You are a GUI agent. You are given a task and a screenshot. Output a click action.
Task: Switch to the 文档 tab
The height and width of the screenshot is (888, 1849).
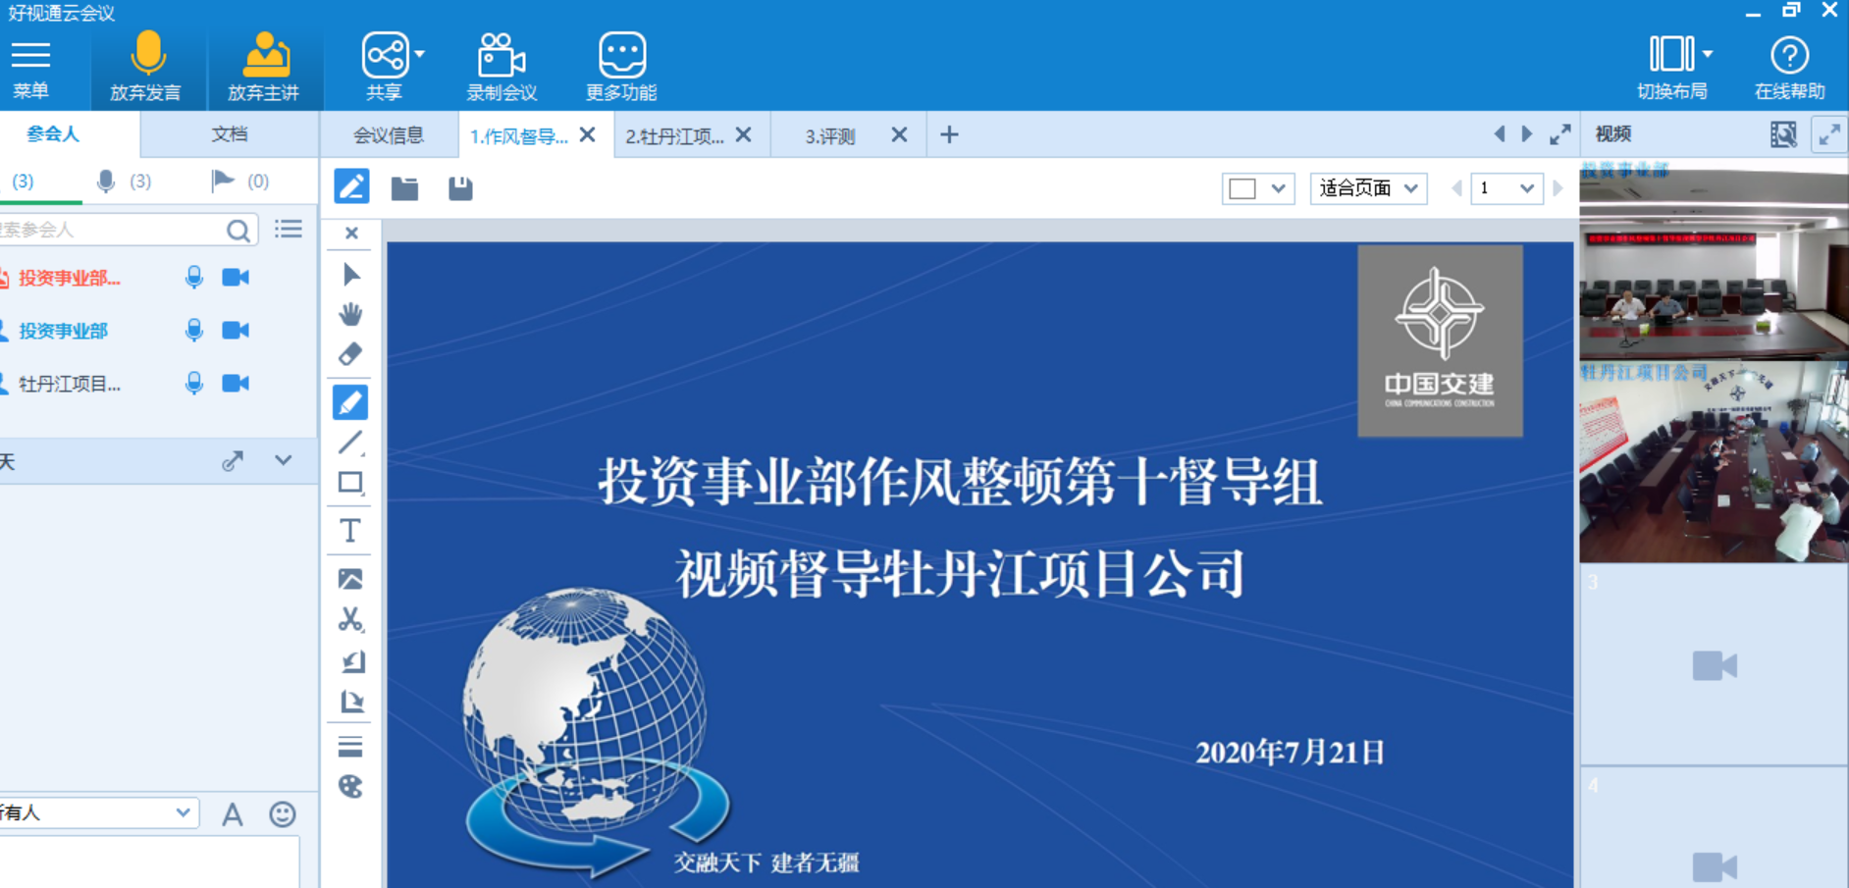pos(229,133)
